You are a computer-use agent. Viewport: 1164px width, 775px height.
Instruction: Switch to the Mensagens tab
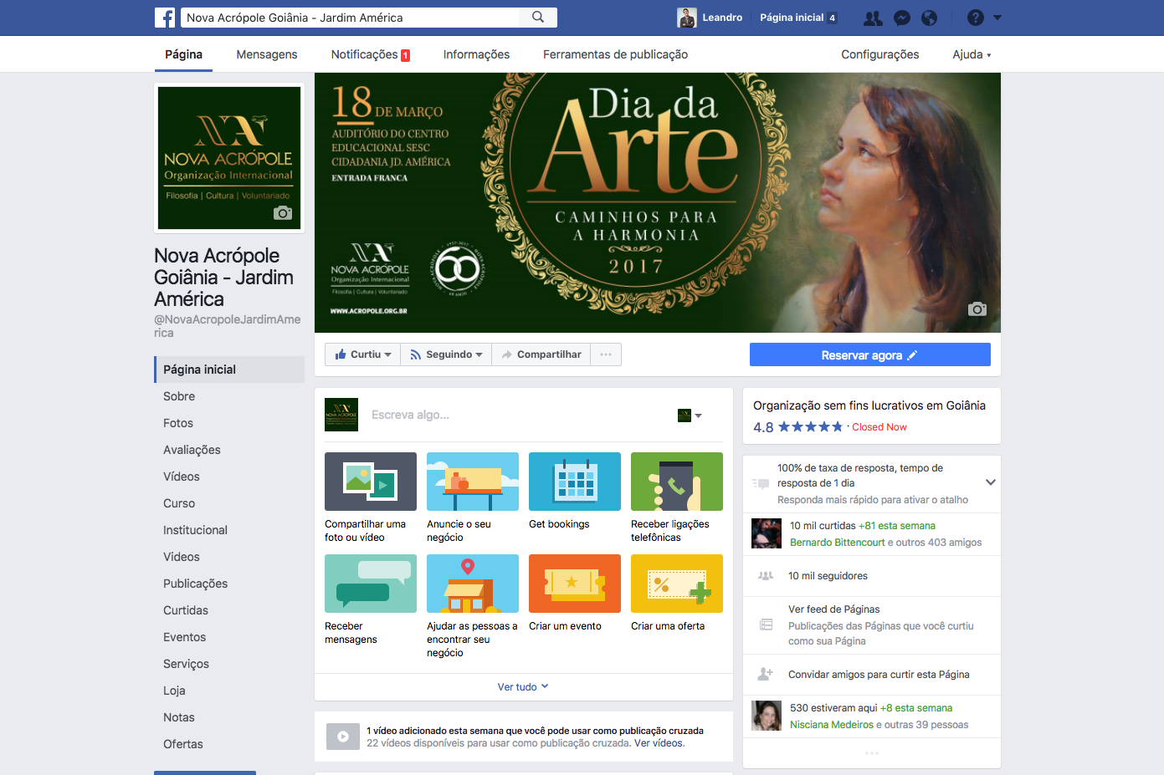(x=267, y=54)
